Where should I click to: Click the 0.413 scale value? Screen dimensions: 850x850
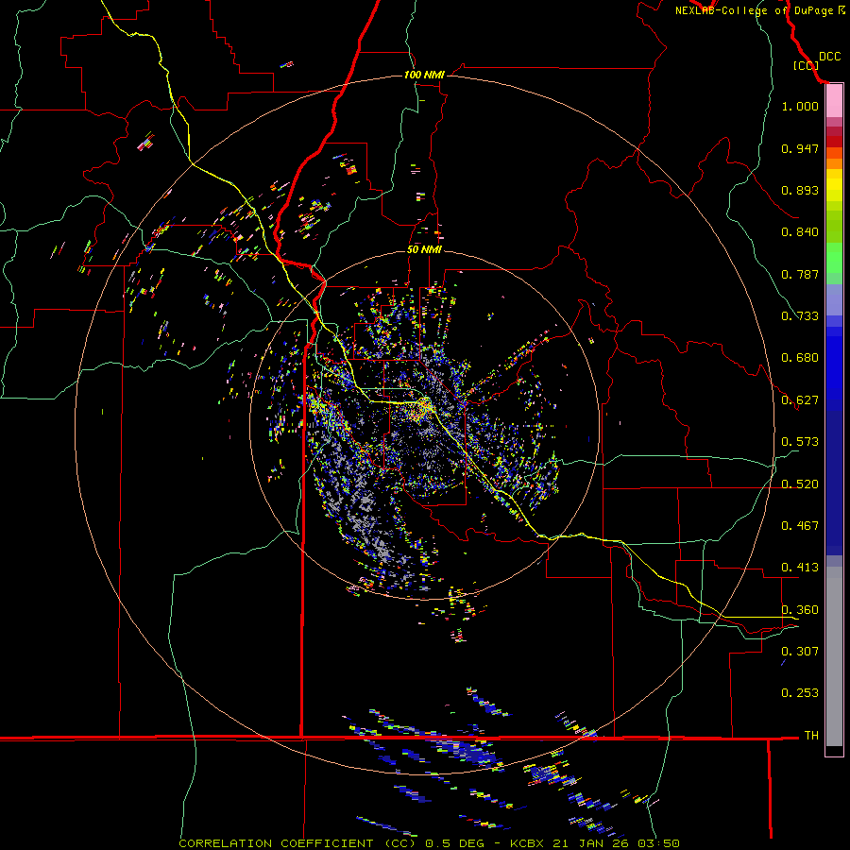pos(800,568)
